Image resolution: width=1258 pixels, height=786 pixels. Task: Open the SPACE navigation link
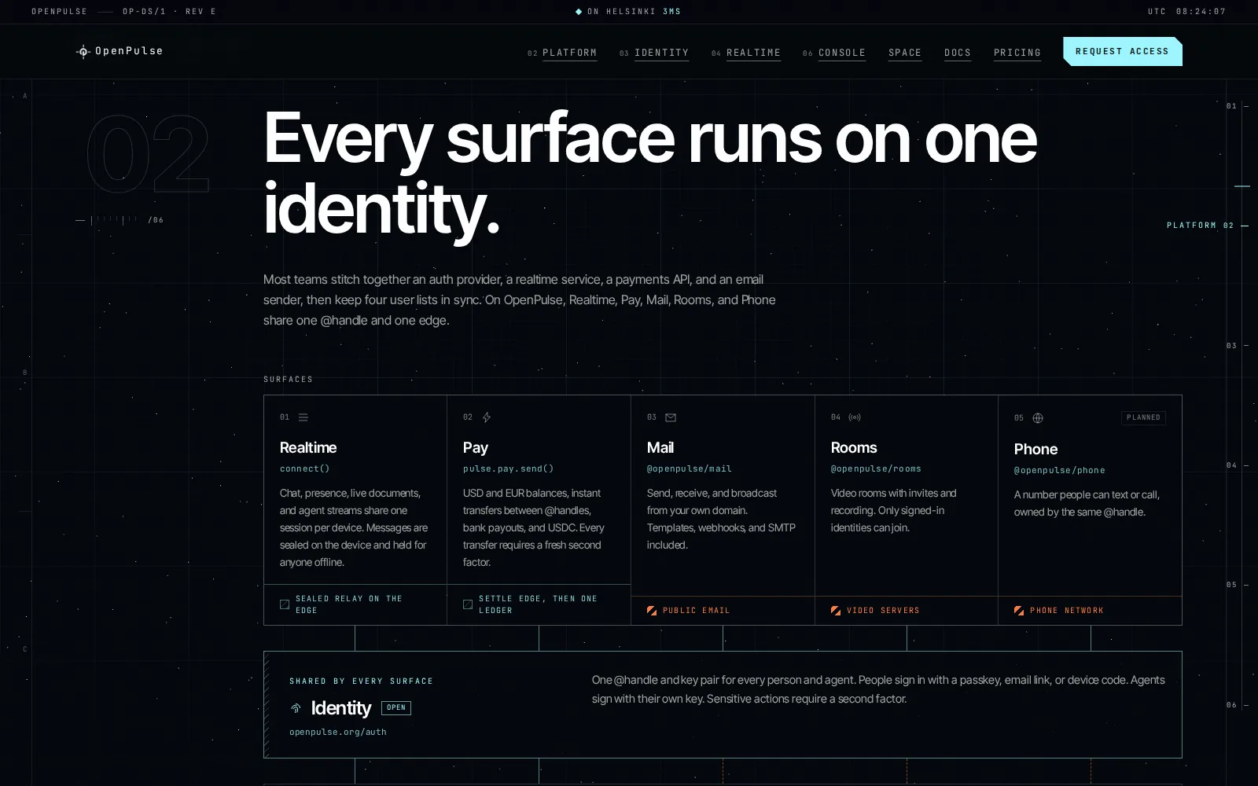click(x=905, y=53)
